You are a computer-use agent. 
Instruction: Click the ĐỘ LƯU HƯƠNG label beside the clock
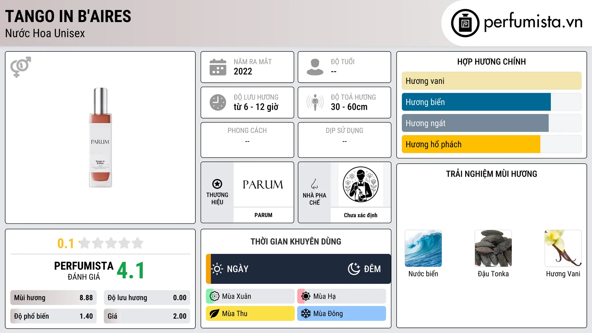point(256,97)
